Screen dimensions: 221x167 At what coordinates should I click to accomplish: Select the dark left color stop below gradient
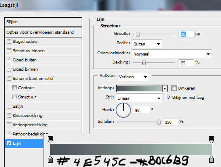[x=51, y=159]
